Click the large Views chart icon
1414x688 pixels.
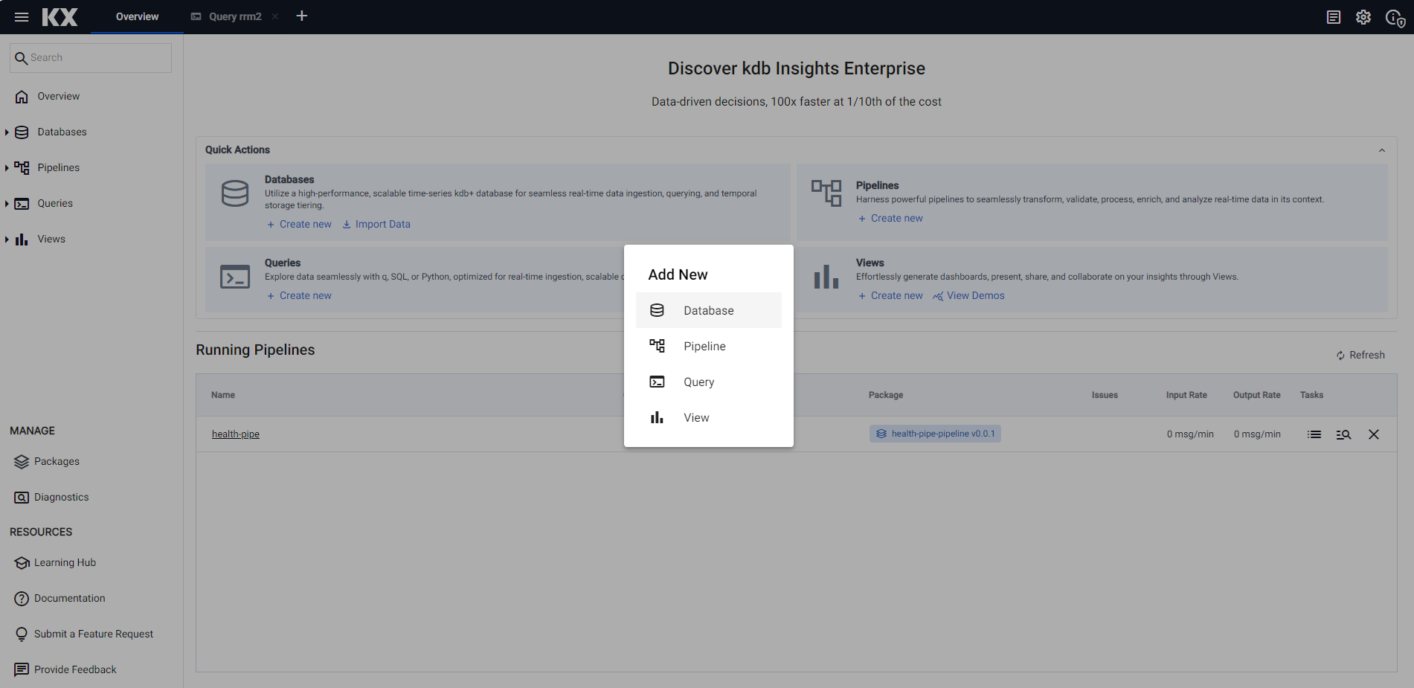pyautogui.click(x=826, y=277)
